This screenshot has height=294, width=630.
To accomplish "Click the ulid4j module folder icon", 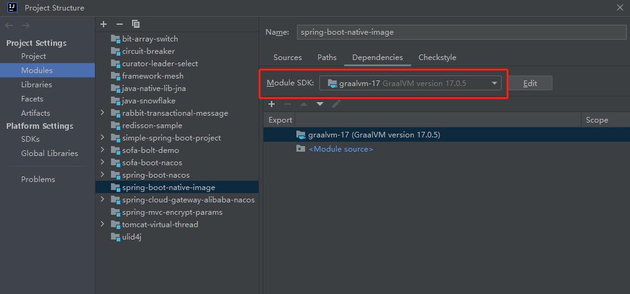I will pos(115,236).
